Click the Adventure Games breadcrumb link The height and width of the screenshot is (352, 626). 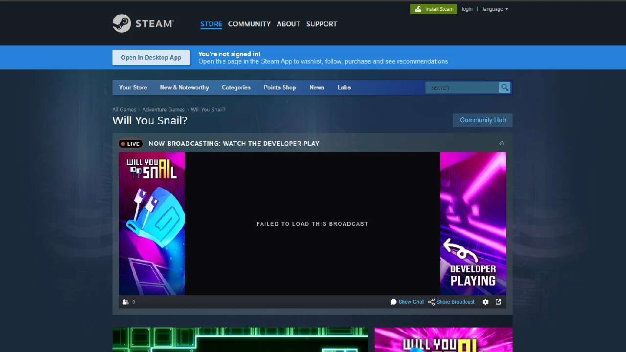click(x=163, y=110)
